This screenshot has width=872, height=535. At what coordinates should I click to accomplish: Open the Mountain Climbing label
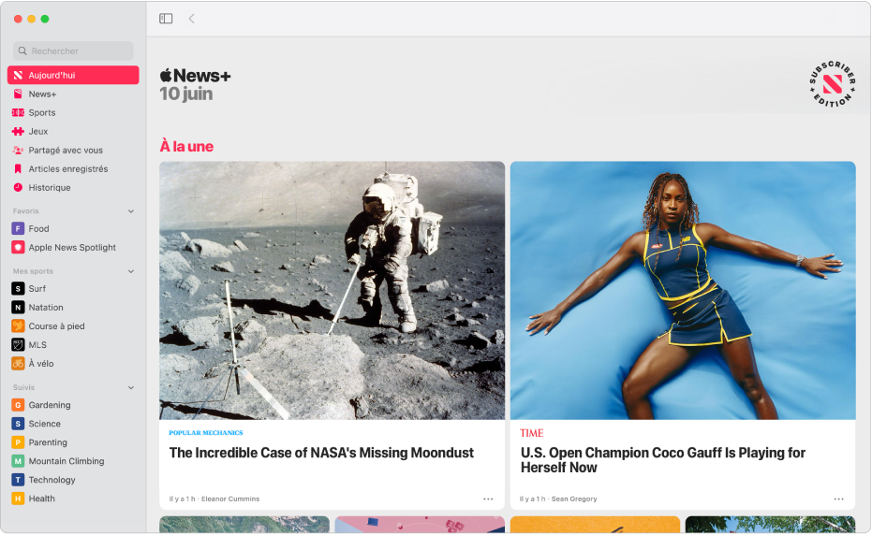point(67,461)
